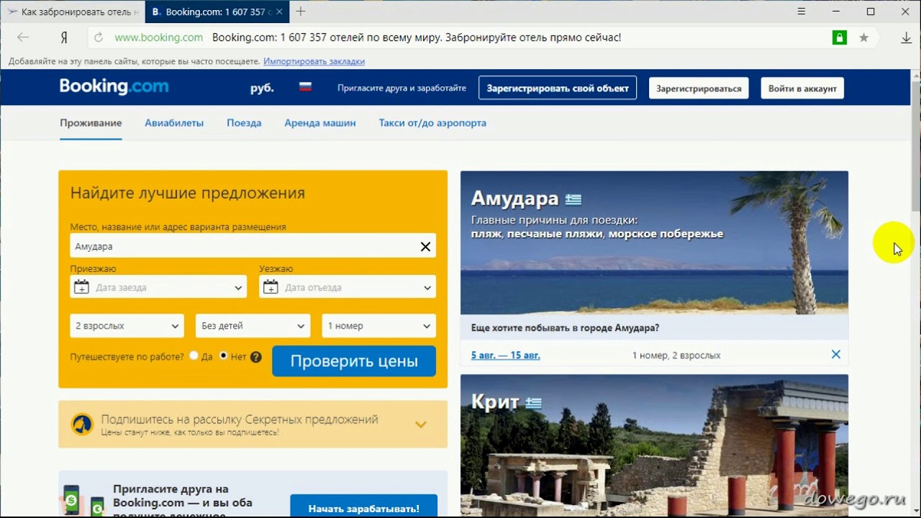The width and height of the screenshot is (921, 518).
Task: Click Пригласите друга и заработайте link
Action: (401, 88)
